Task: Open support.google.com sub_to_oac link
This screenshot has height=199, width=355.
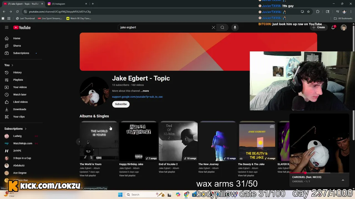Action: [x=137, y=97]
